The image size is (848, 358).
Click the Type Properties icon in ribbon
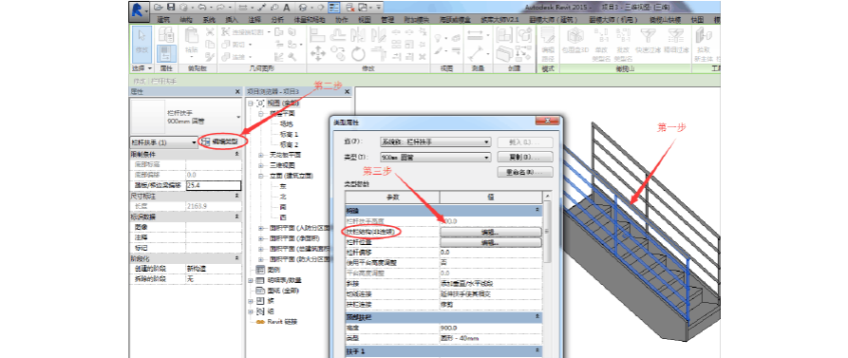(165, 35)
